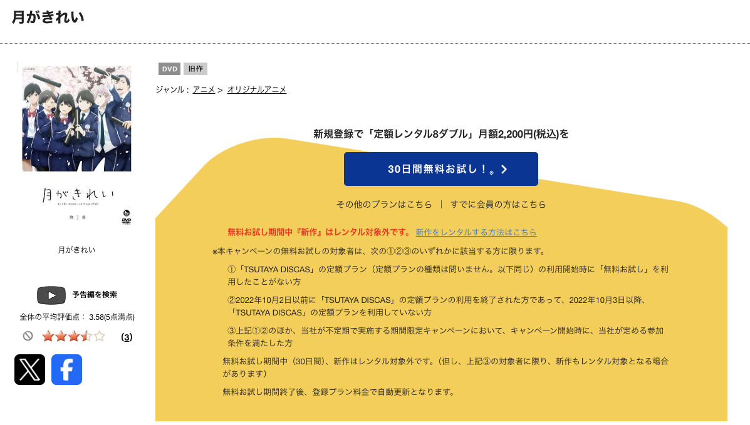750x425 pixels.
Task: Share on Facebook icon
Action: tap(66, 369)
